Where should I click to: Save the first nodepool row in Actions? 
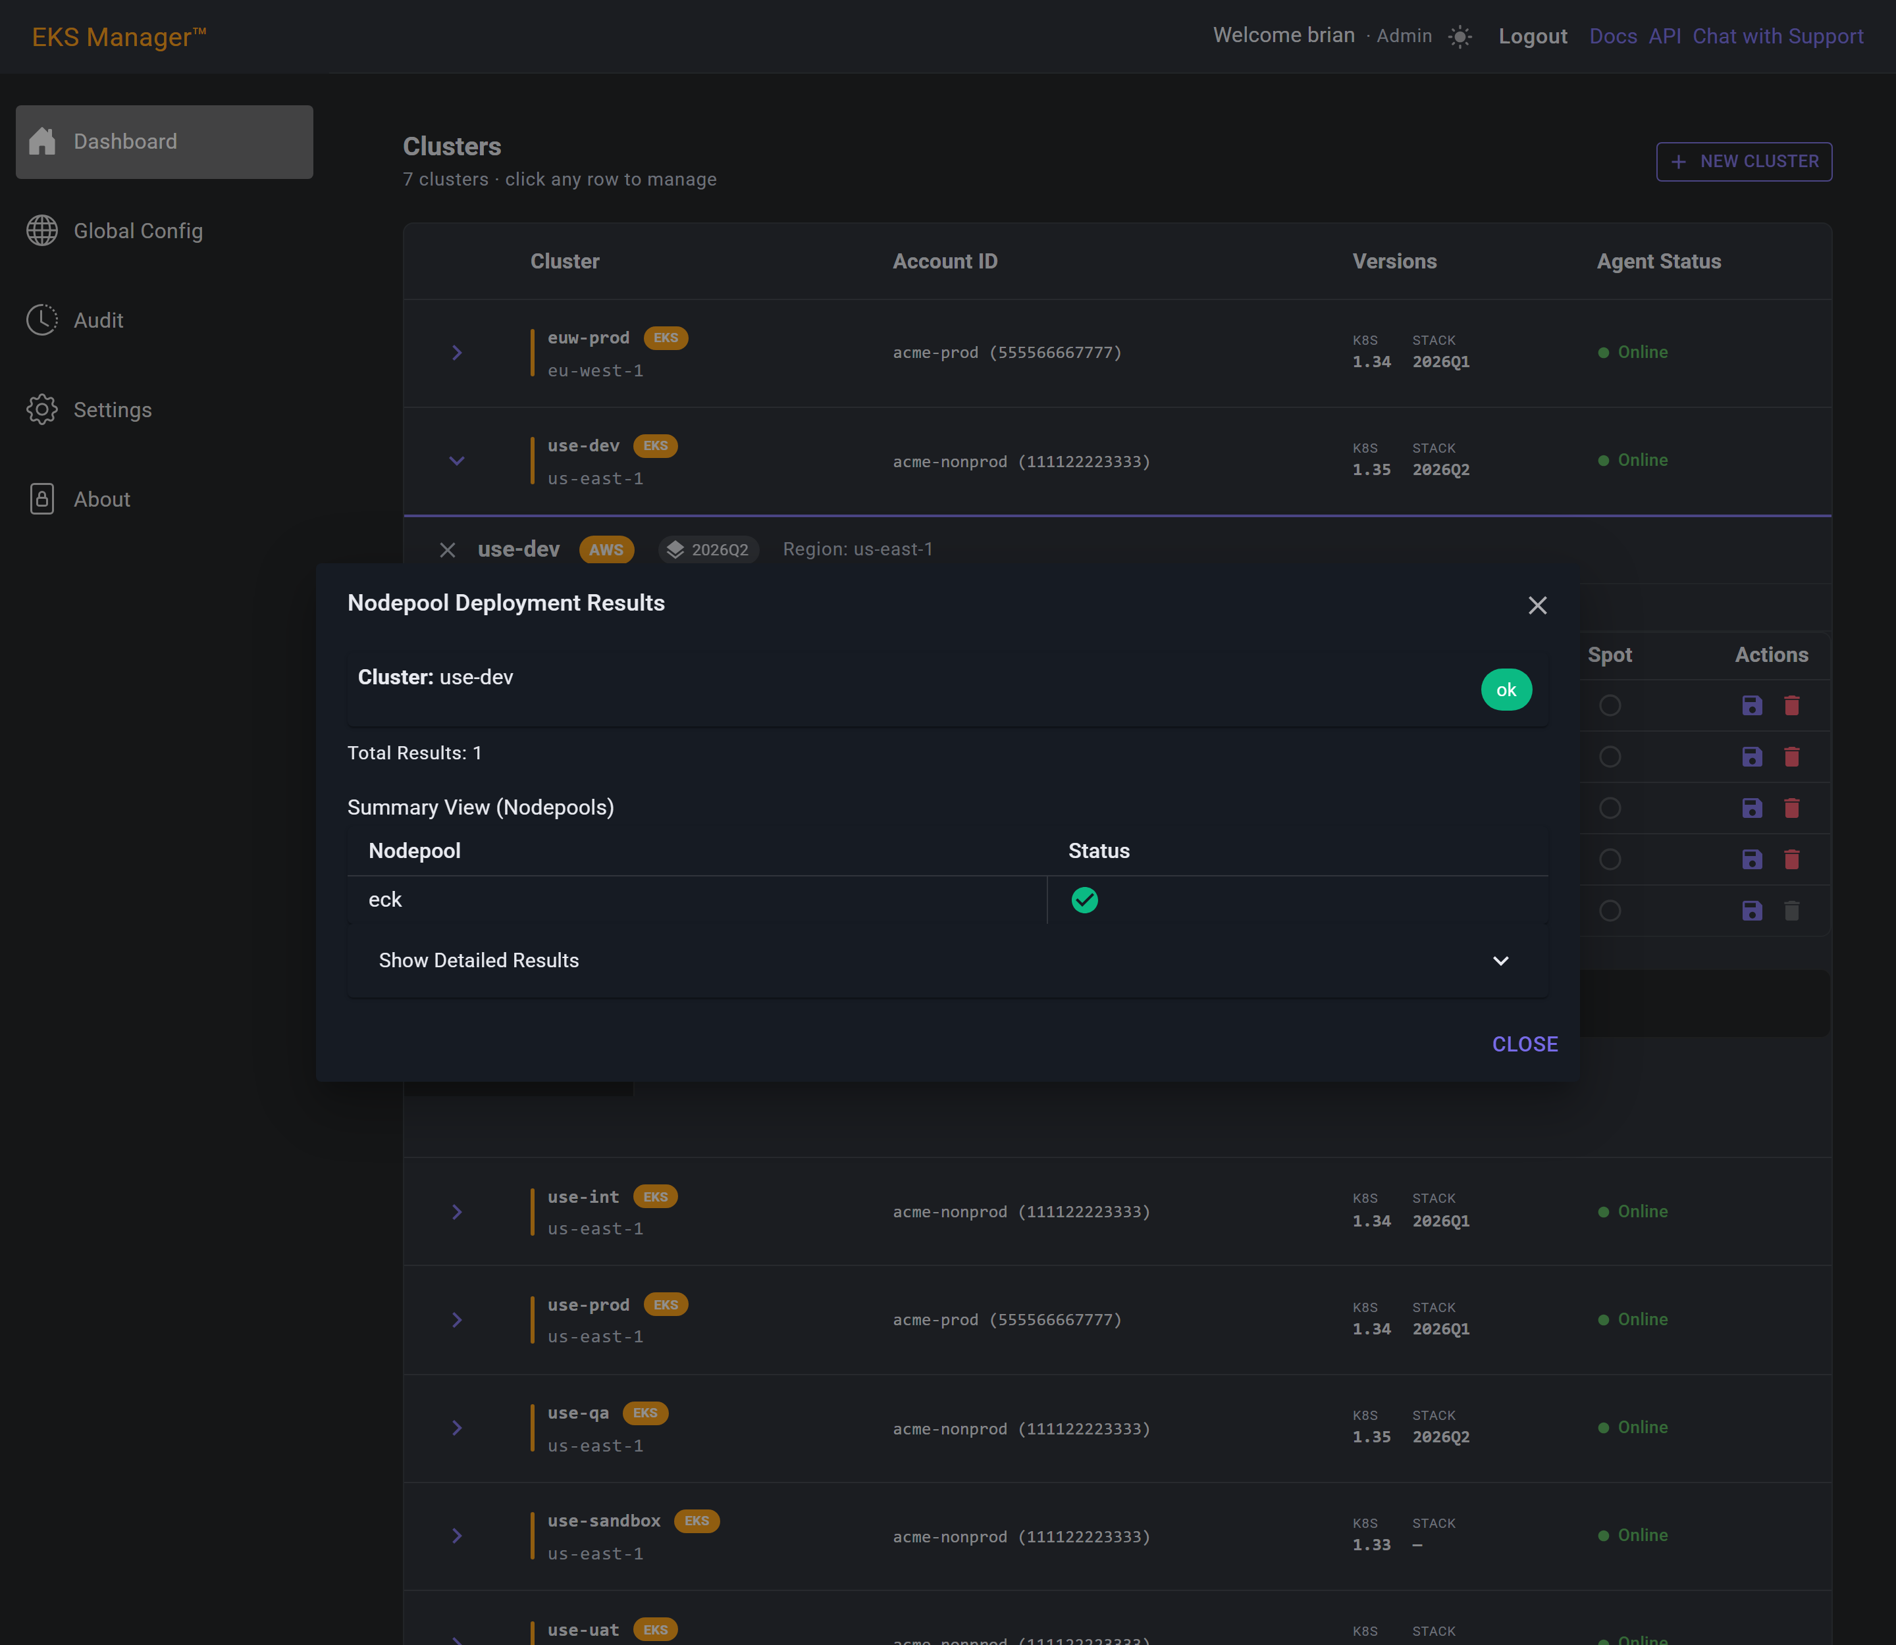(1752, 705)
